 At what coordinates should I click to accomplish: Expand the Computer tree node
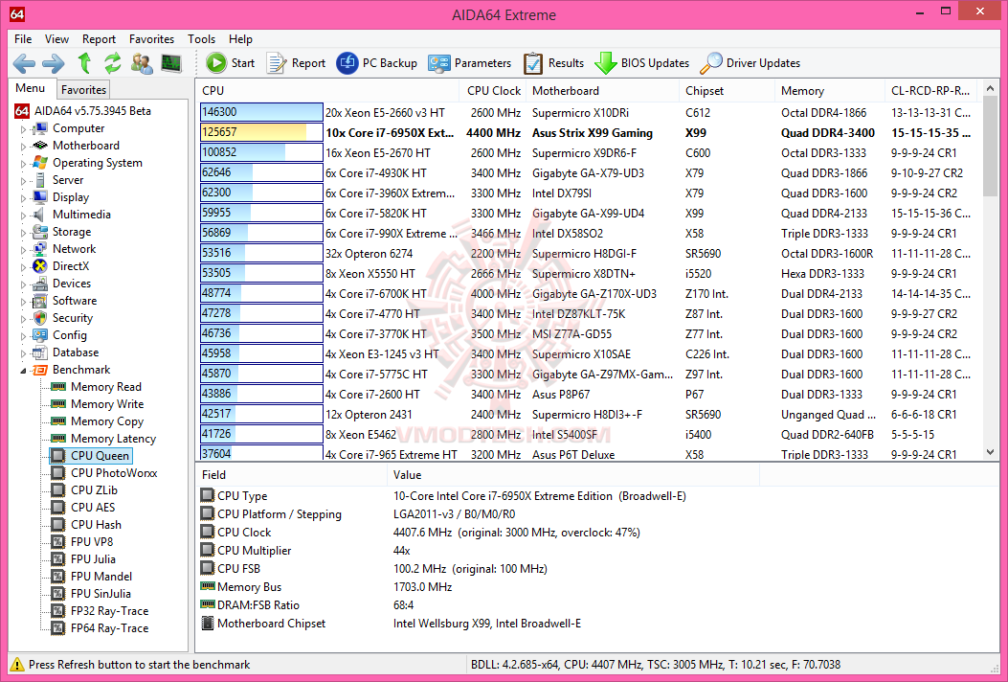23,128
